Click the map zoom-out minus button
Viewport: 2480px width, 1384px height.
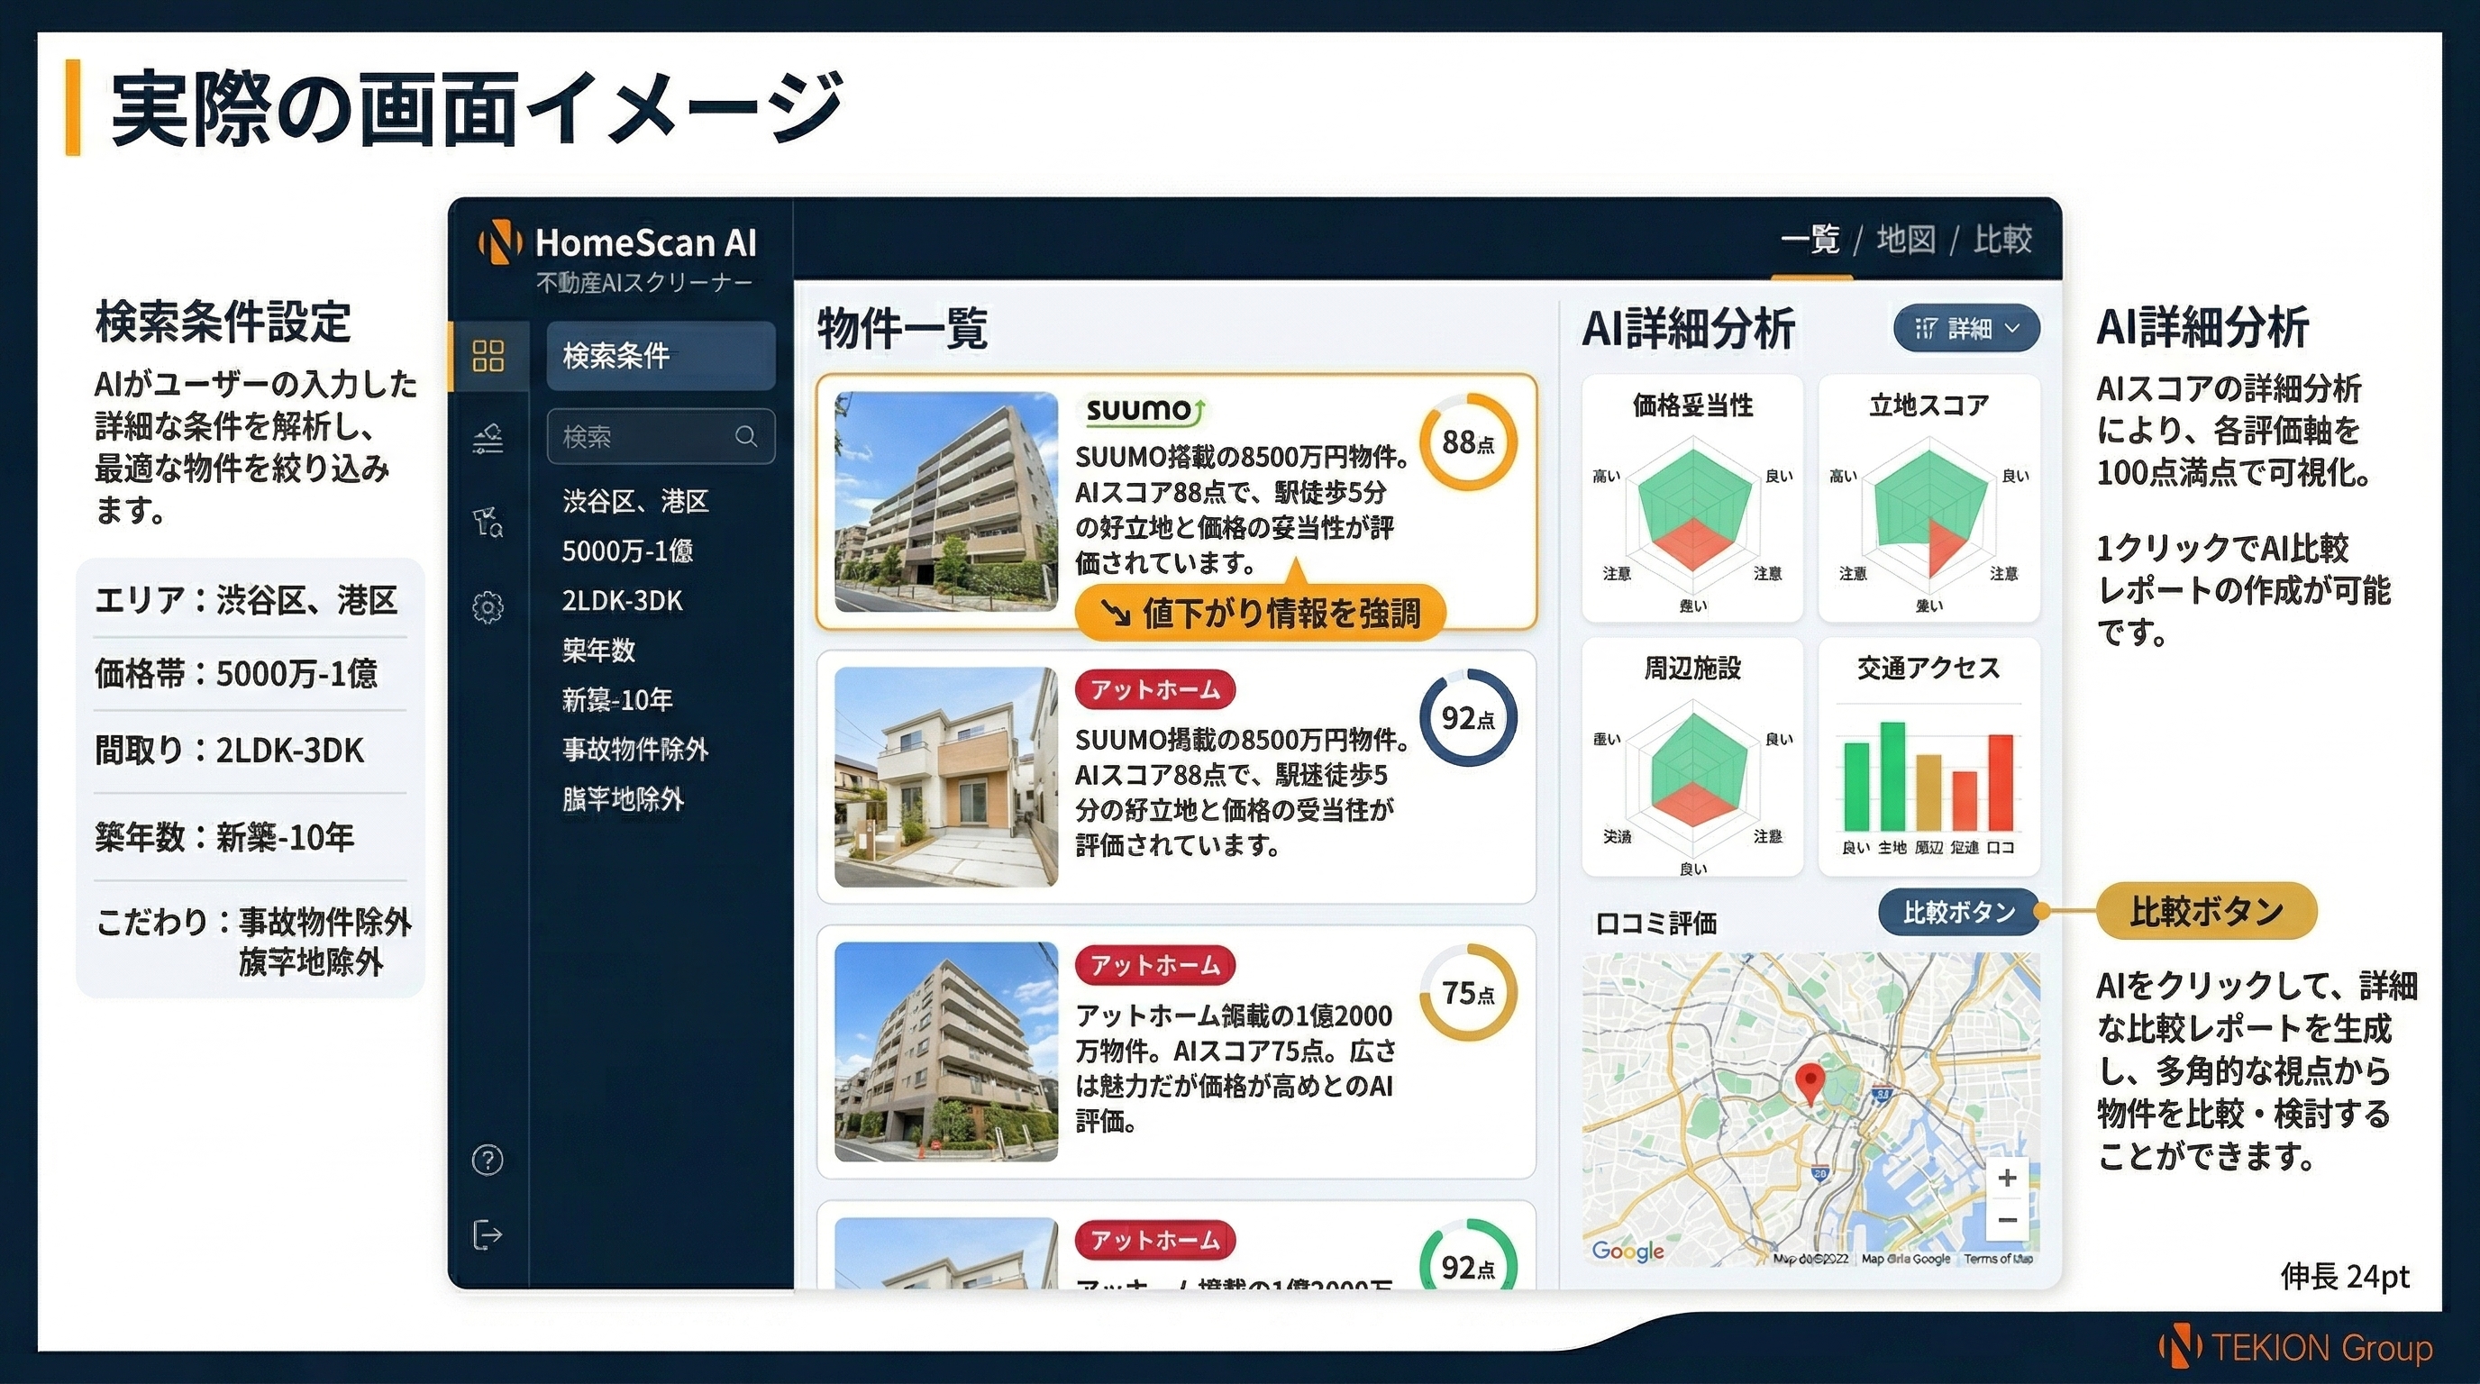[2007, 1219]
